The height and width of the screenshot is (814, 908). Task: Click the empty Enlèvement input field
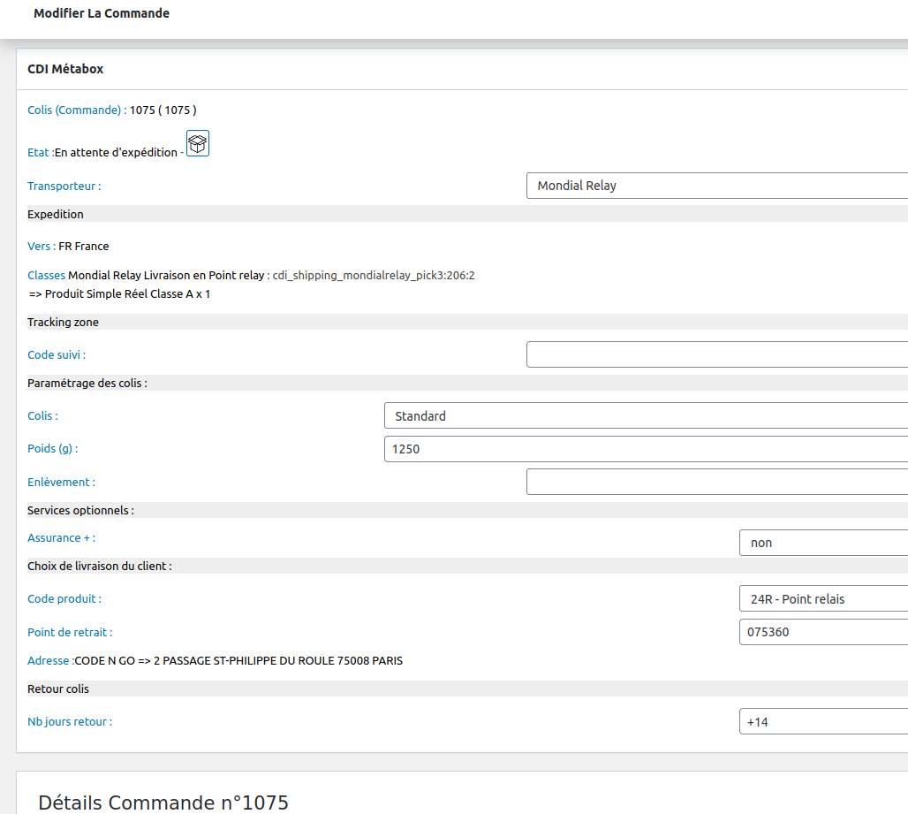tap(716, 482)
